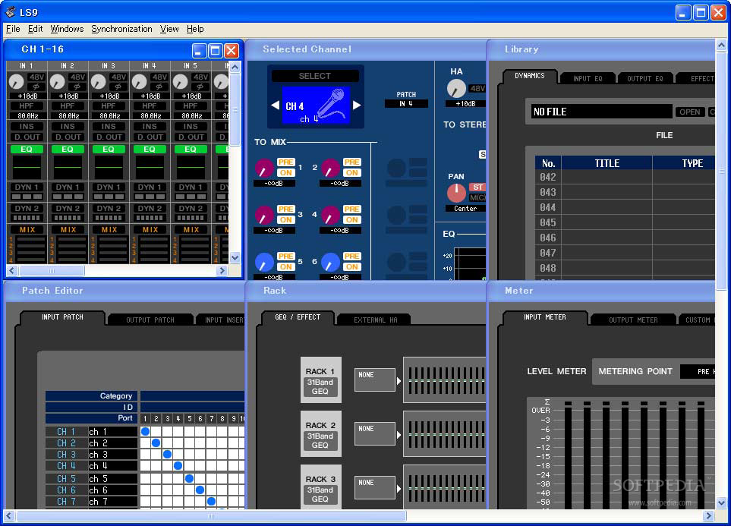Click the IN 1 HPF 80.0Hz value
This screenshot has height=526, width=731.
tap(27, 115)
